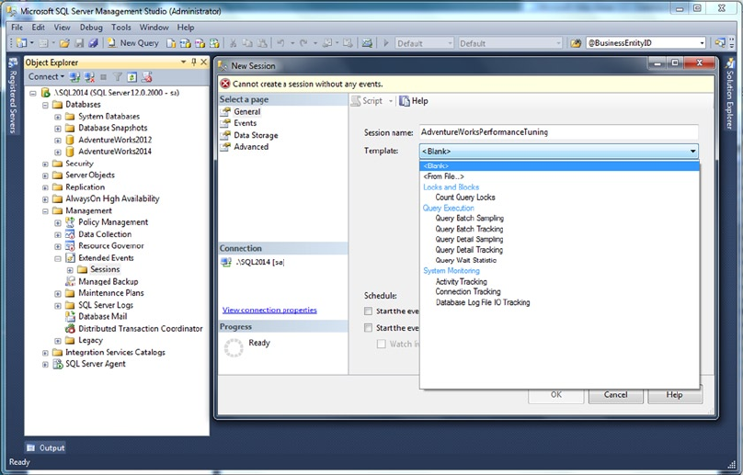Image resolution: width=743 pixels, height=475 pixels.
Task: Select the Advanced page
Action: 251,147
